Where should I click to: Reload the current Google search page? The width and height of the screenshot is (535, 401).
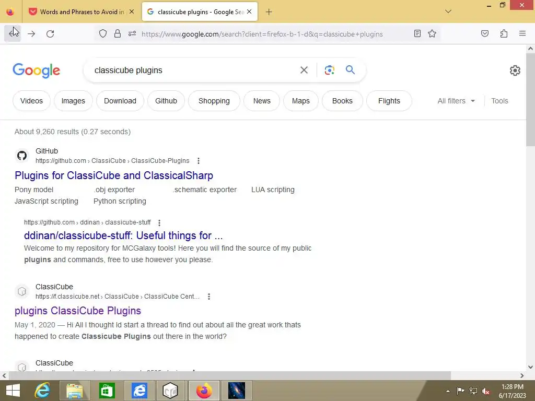(50, 33)
